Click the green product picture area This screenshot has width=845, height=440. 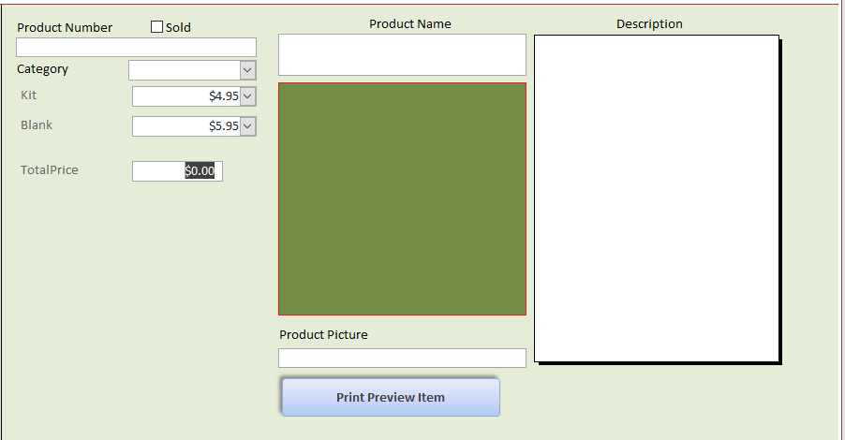pyautogui.click(x=402, y=198)
